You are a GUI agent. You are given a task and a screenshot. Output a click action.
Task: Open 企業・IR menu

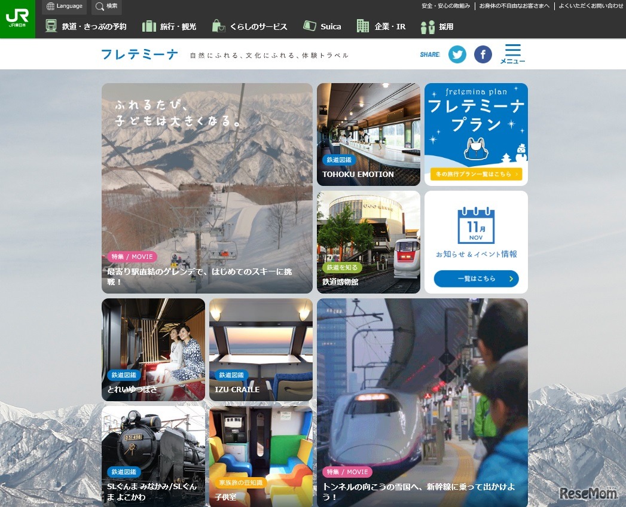pos(381,26)
